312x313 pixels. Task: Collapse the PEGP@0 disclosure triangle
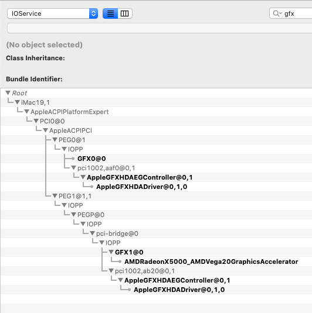click(73, 215)
